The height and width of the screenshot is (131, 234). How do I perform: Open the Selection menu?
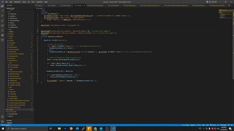click(x=17, y=2)
